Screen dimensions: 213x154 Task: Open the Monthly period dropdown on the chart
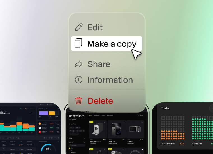pyautogui.click(x=31, y=113)
